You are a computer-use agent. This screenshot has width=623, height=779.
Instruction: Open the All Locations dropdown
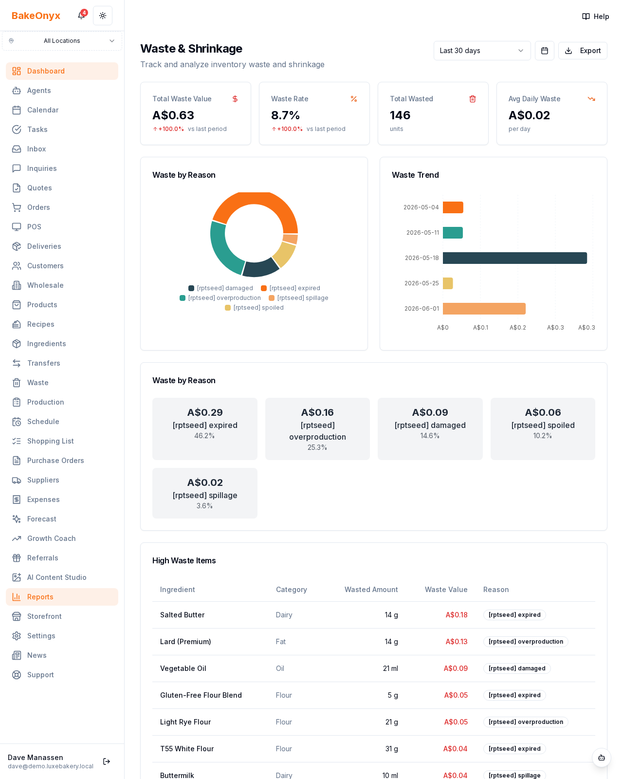tap(62, 41)
